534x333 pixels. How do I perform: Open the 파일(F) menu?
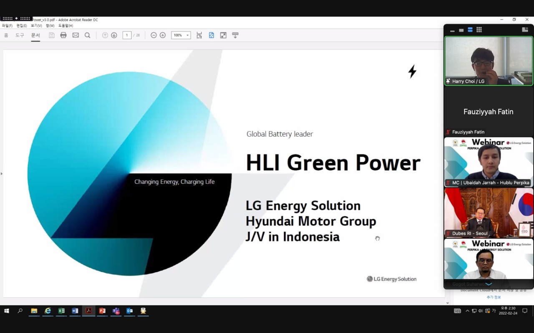click(7, 26)
